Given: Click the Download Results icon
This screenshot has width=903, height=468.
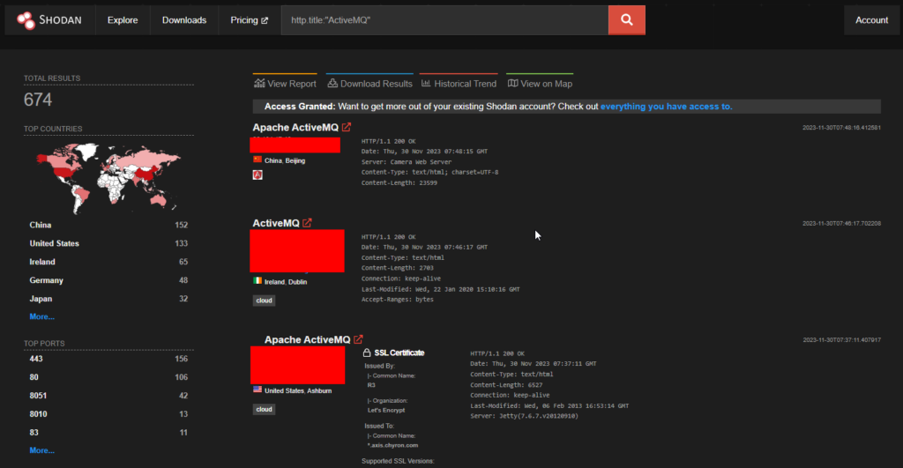Looking at the screenshot, I should point(332,84).
